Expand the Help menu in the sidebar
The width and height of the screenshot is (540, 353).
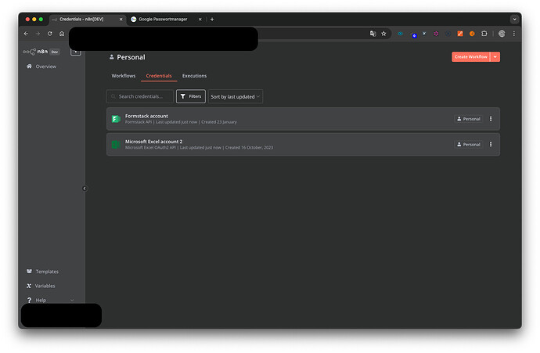(50, 300)
